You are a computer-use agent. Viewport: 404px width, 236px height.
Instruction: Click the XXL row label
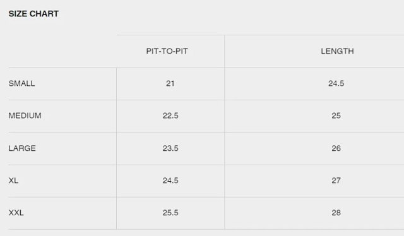16,213
